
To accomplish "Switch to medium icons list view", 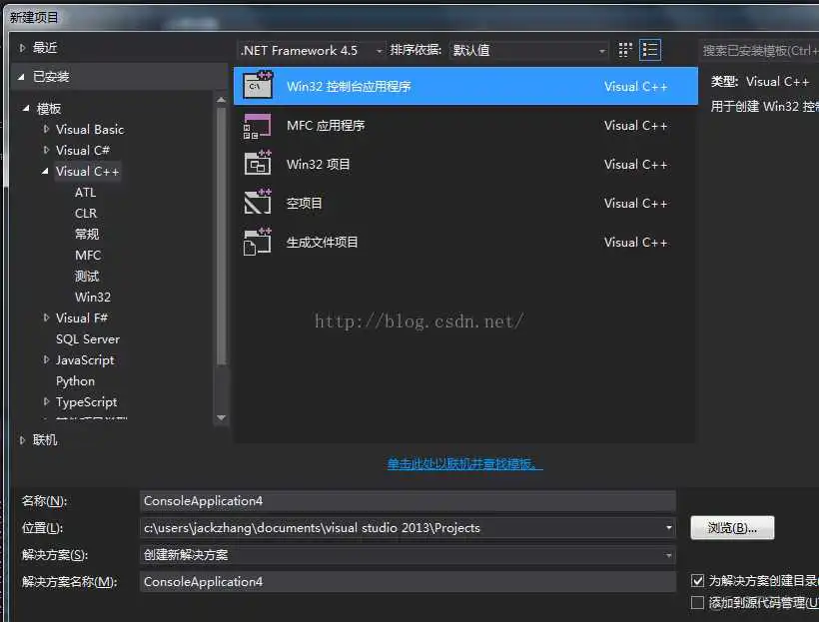I will tap(650, 50).
